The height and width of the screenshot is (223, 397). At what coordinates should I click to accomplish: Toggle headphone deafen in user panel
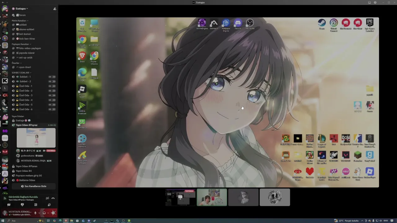(x=44, y=213)
